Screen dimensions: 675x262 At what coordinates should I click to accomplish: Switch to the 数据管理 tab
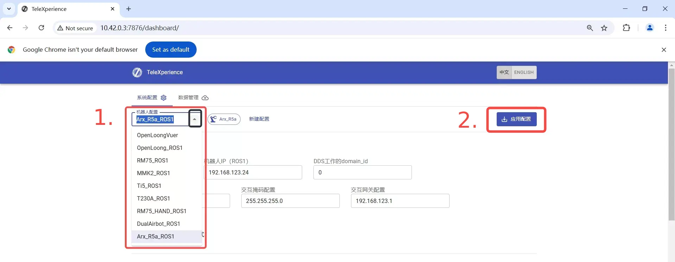(193, 98)
